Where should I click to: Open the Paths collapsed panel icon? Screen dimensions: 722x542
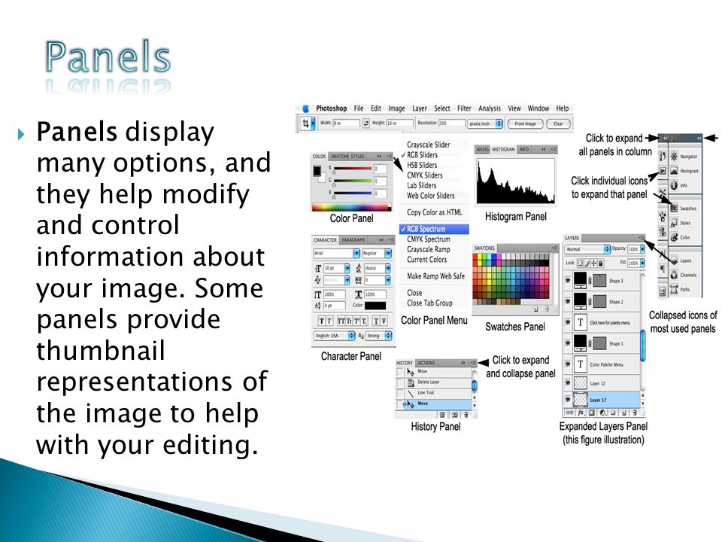click(674, 289)
